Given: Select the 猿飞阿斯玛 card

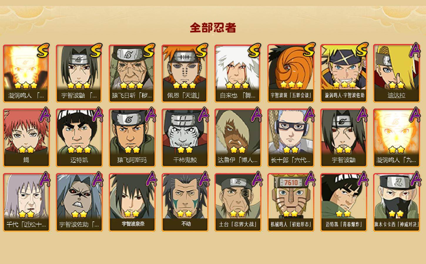Looking at the screenshot, I should pos(132,138).
